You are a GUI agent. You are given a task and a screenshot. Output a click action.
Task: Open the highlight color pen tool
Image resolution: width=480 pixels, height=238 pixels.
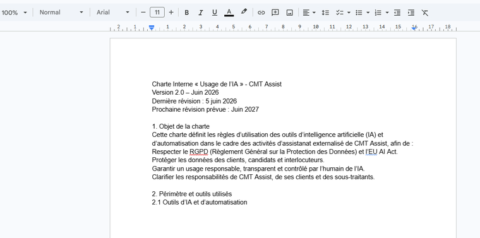244,12
